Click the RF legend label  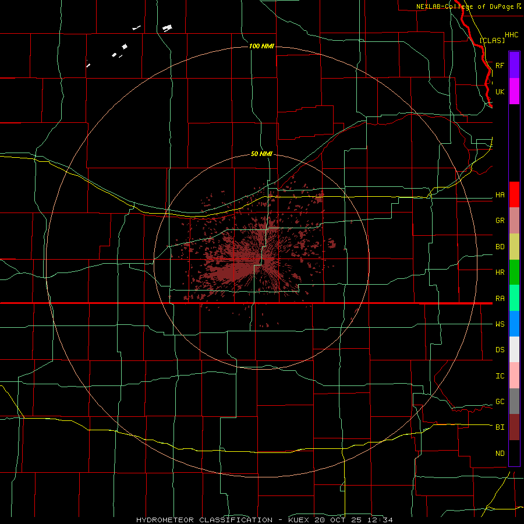pos(500,65)
